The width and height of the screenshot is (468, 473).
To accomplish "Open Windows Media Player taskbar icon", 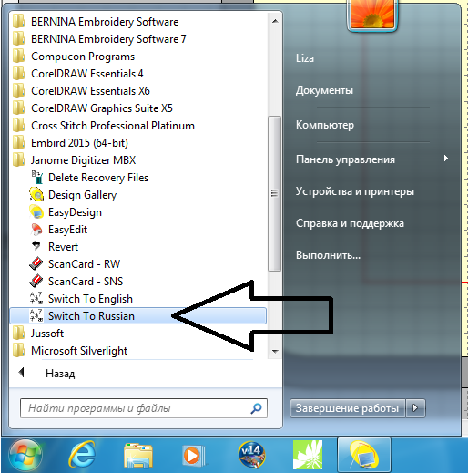I will click(194, 456).
